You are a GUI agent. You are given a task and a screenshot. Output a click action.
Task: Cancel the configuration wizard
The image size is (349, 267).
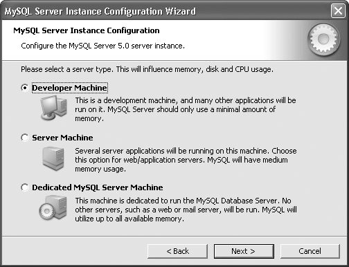click(x=310, y=251)
